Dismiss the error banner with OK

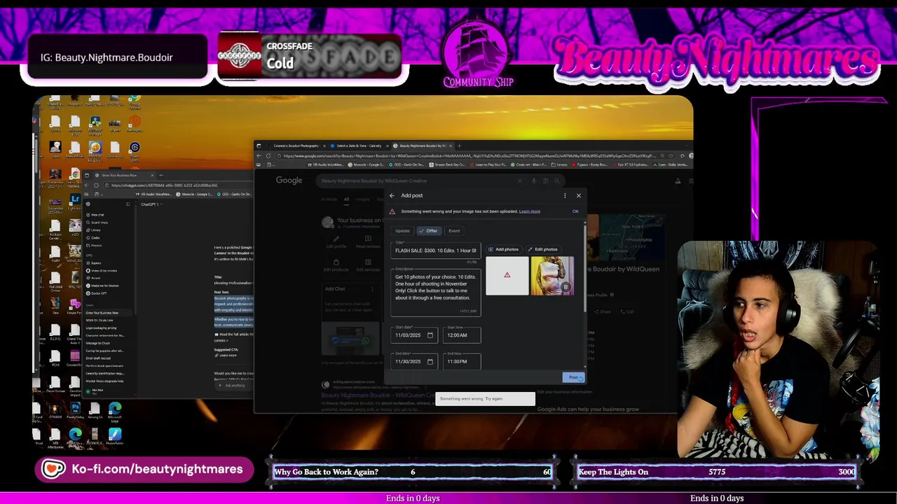pos(575,211)
